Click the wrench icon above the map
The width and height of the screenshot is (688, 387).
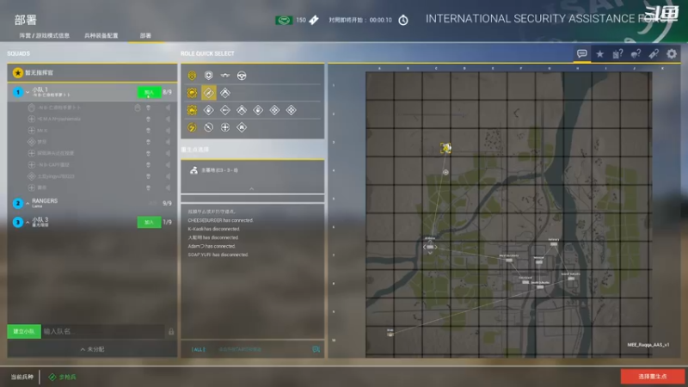click(x=654, y=54)
